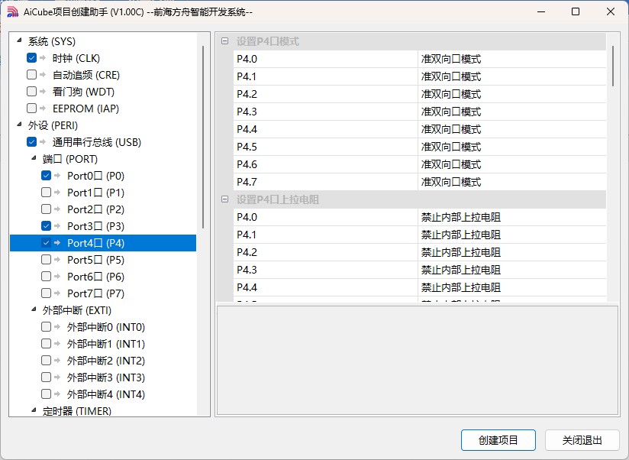Image resolution: width=629 pixels, height=460 pixels.
Task: Check the Port6口 (P6) checkbox
Action: point(46,277)
